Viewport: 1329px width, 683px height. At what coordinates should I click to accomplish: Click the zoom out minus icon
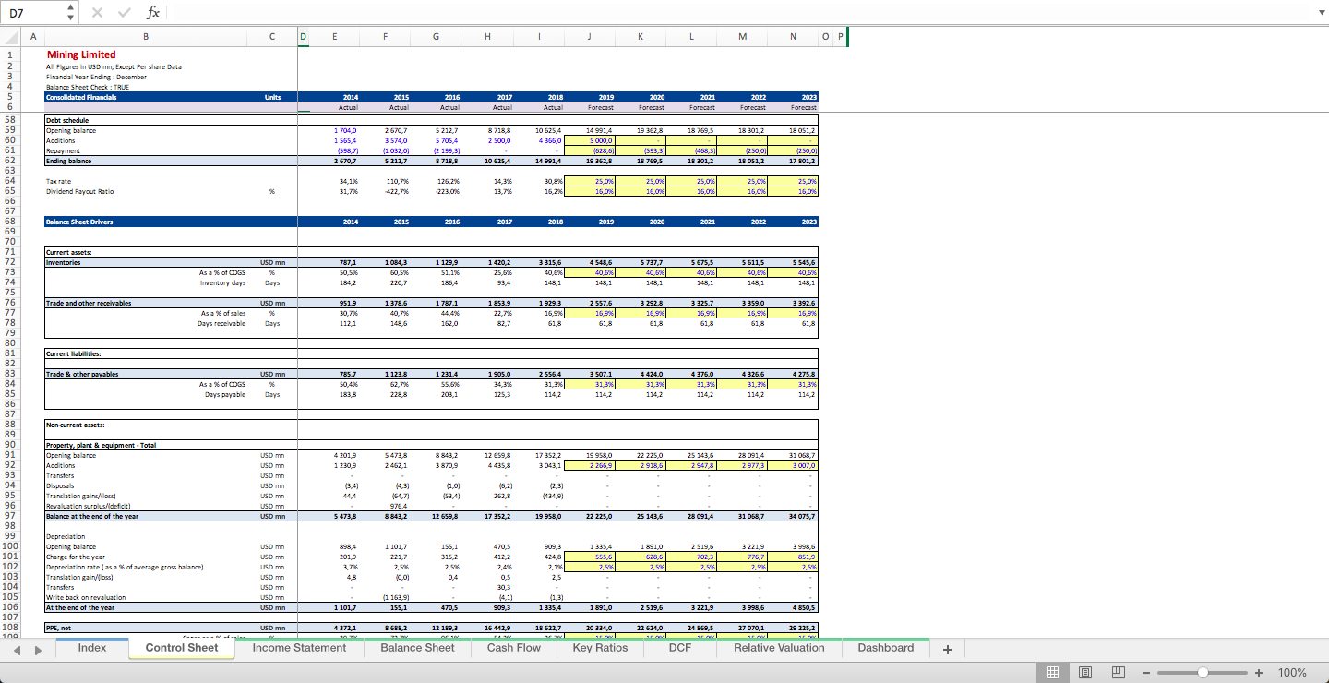[1146, 673]
